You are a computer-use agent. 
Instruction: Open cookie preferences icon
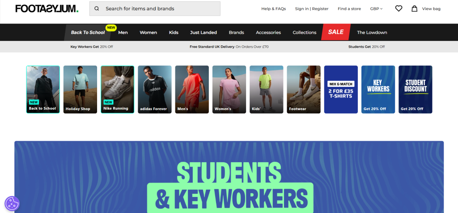coord(12,203)
